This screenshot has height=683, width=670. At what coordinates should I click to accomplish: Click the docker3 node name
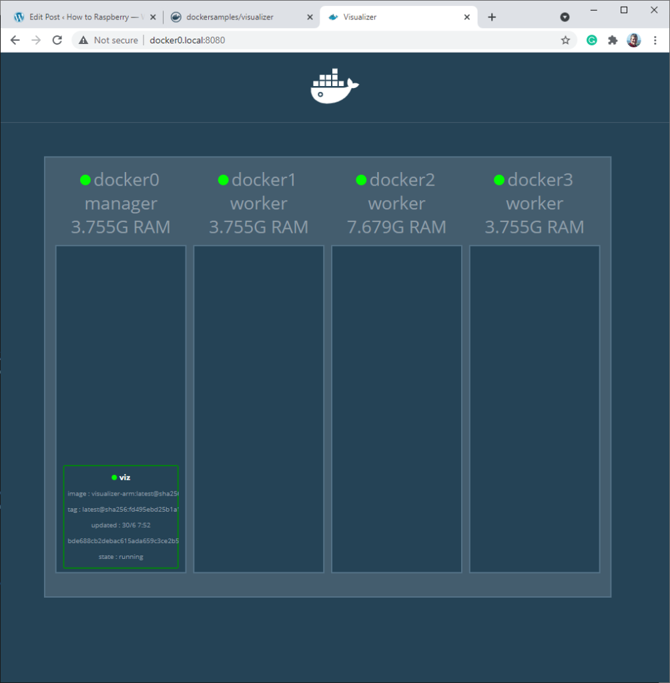click(x=540, y=180)
